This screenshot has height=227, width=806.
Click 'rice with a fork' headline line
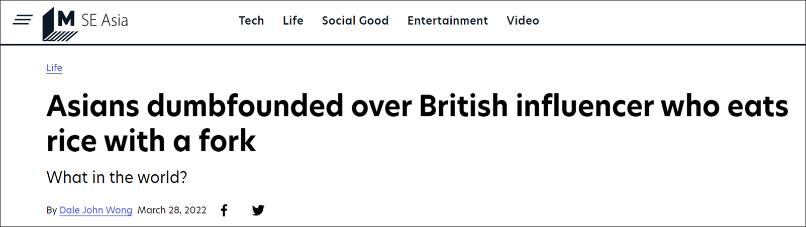tap(151, 141)
